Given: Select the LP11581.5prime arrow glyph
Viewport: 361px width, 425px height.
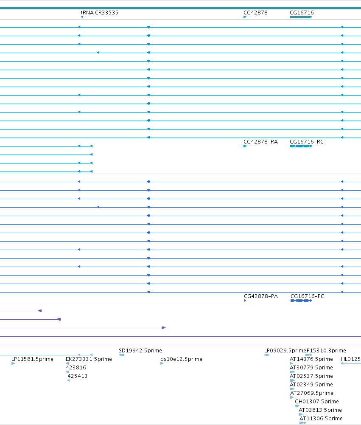Looking at the screenshot, I should point(13,363).
